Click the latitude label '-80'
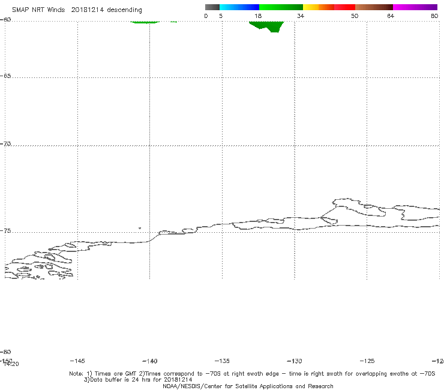This screenshot has width=444, height=390. point(5,352)
